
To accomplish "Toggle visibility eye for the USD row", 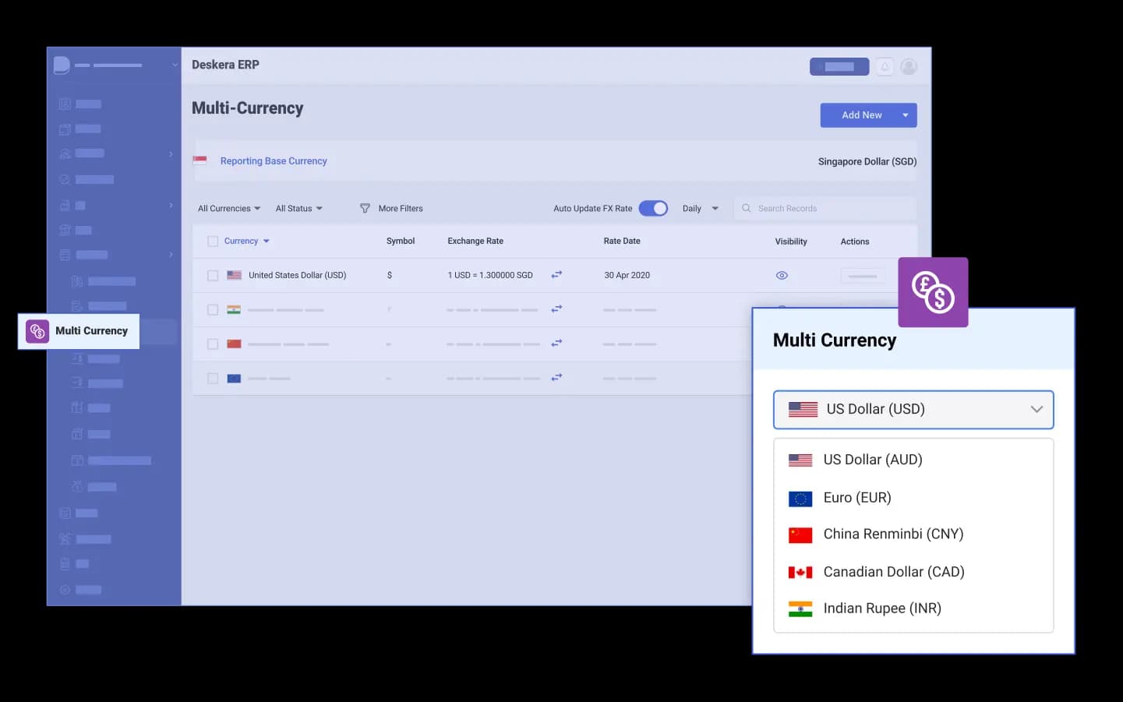I will 782,276.
